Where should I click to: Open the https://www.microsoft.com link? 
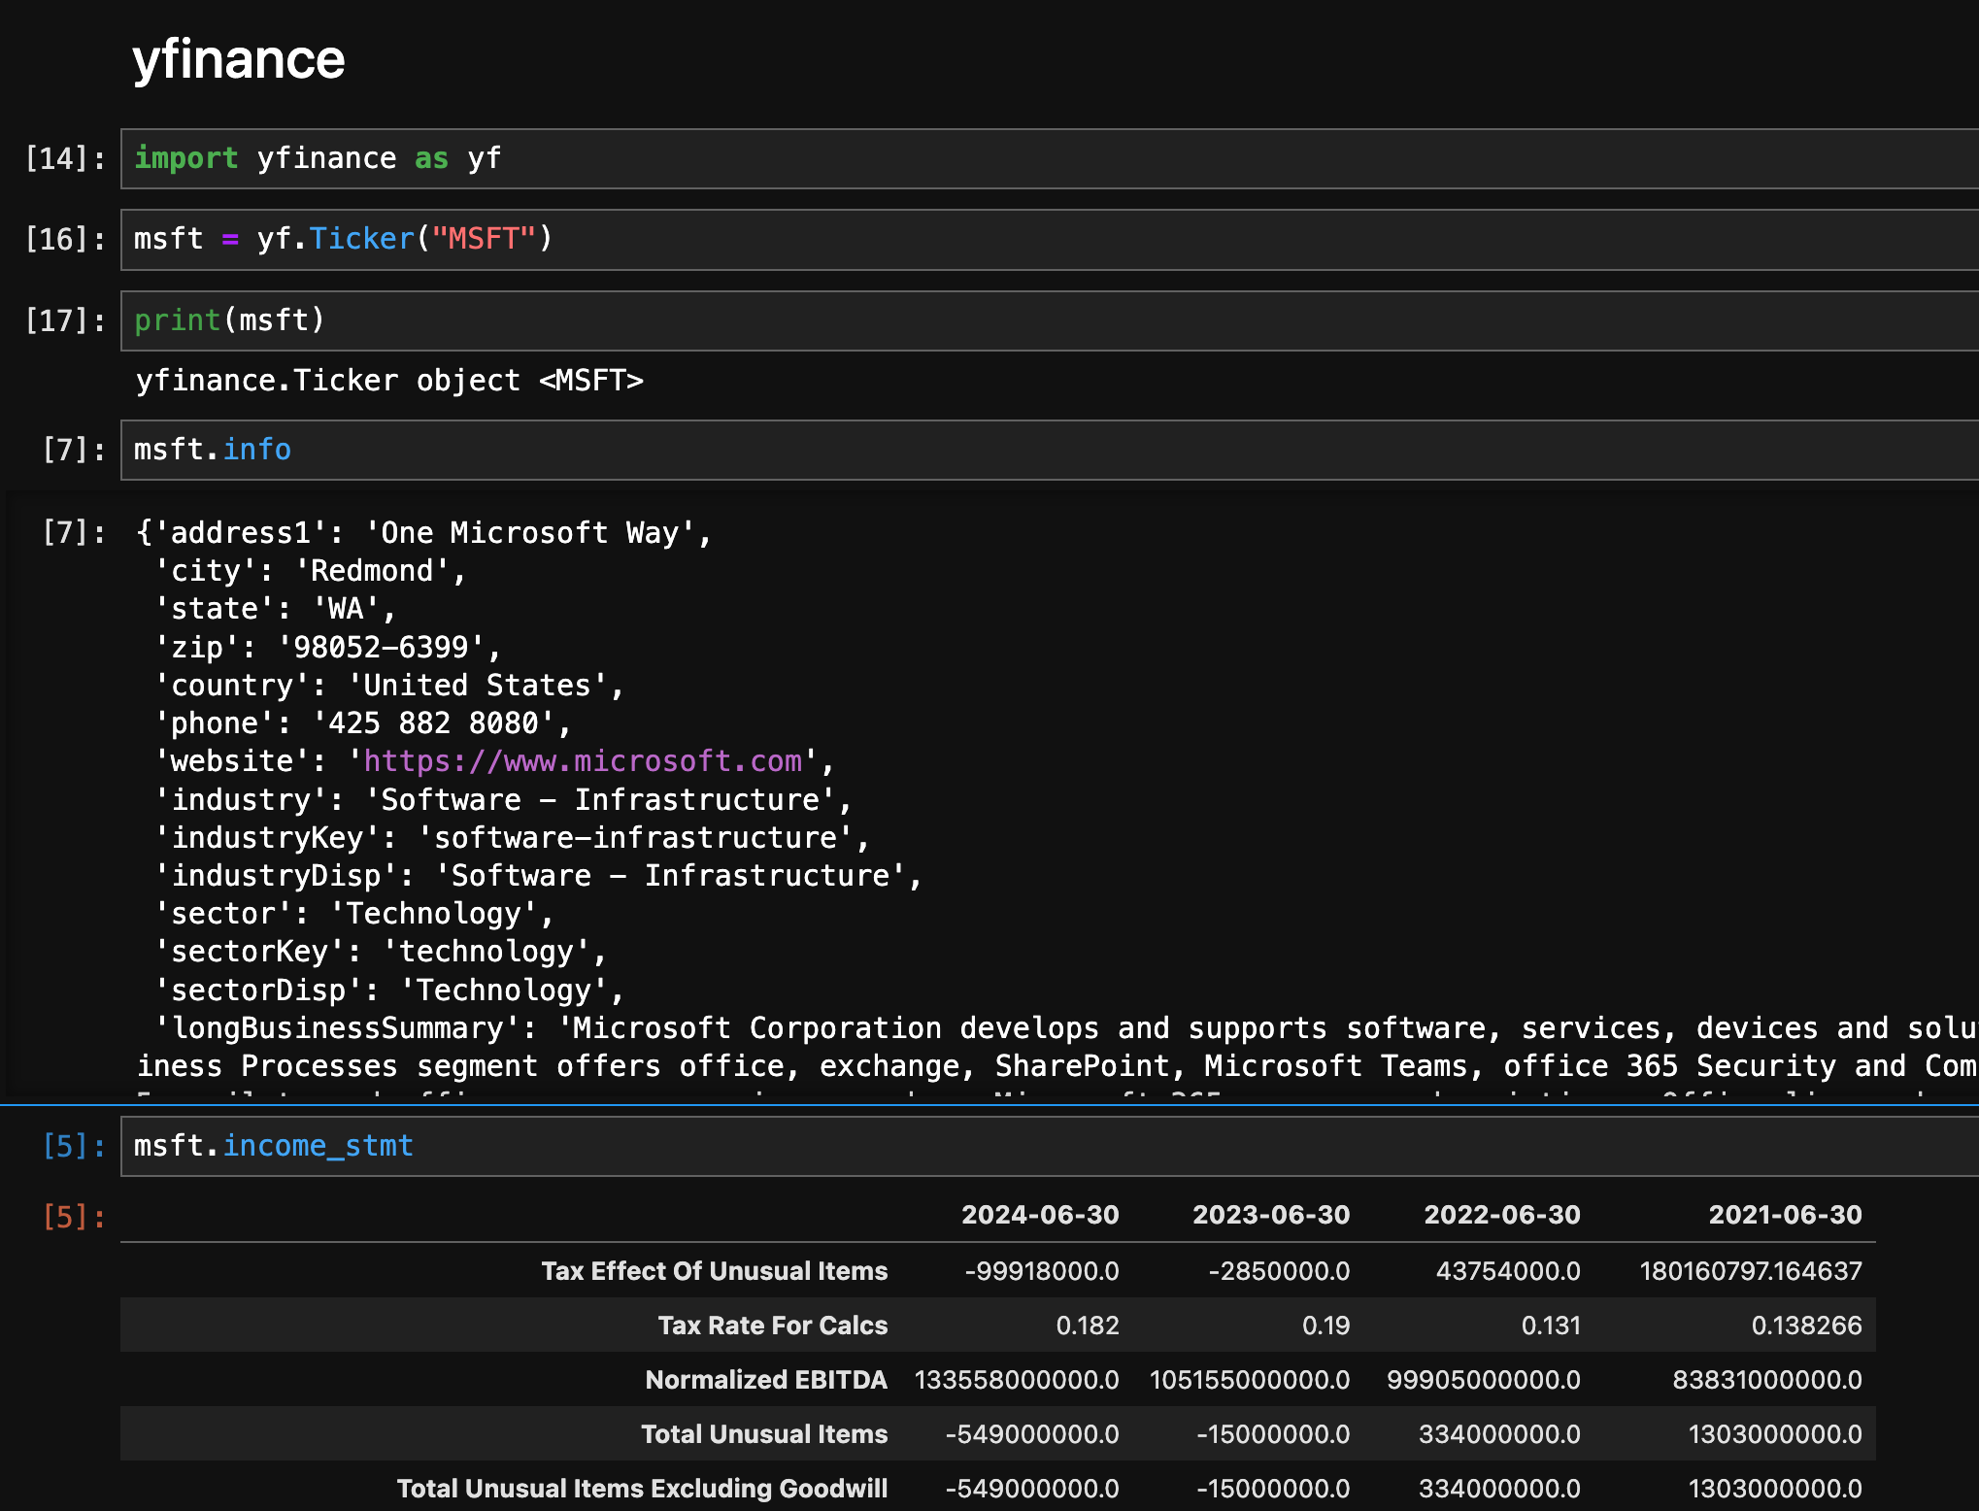coord(583,761)
